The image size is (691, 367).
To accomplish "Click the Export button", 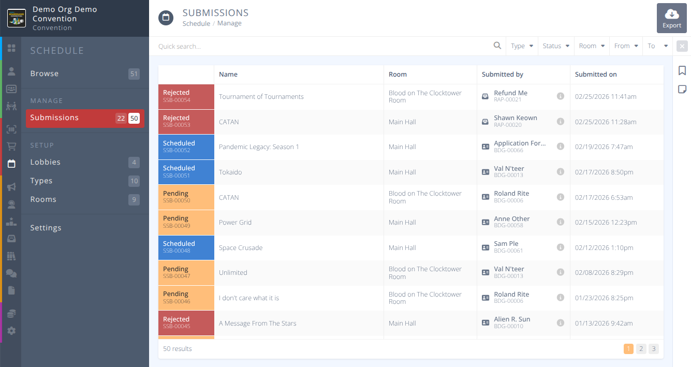I will pos(672,19).
